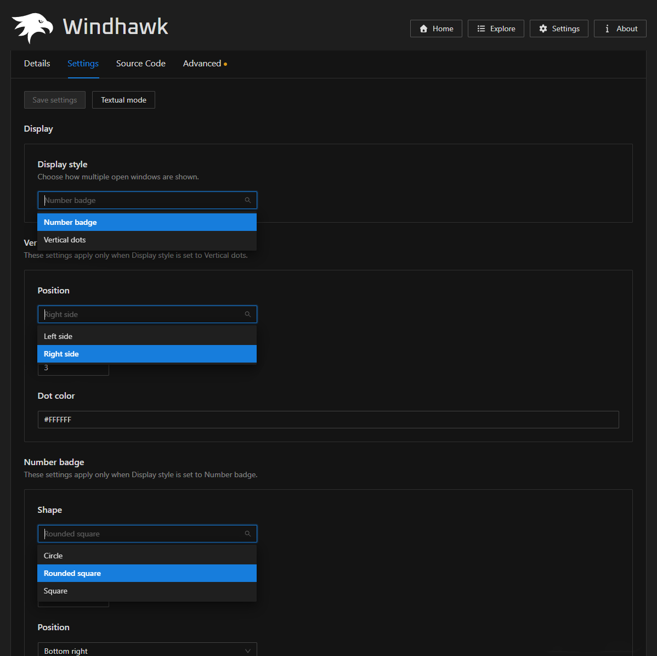The width and height of the screenshot is (657, 656).
Task: Click the search icon in Rounded square field
Action: pos(248,534)
